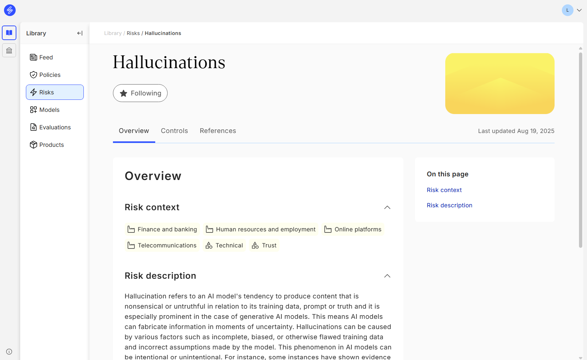Open Evaluations in the sidebar
The image size is (587, 360).
point(55,127)
